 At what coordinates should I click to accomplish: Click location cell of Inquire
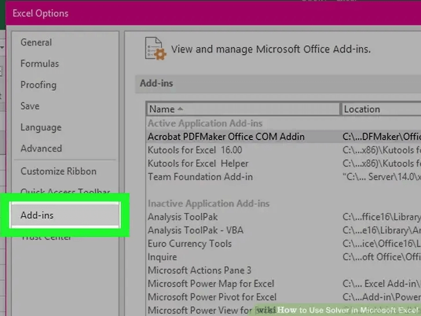(382, 257)
